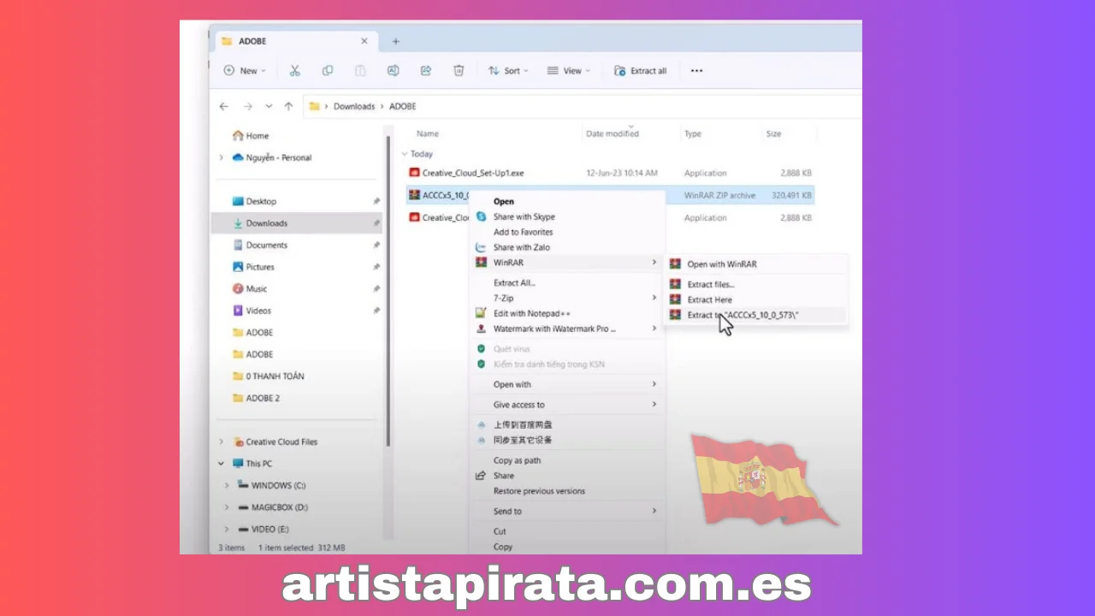Screen dimensions: 1095x616
Task: Click the Paste clipboard icon in the toolbar
Action: pos(360,71)
